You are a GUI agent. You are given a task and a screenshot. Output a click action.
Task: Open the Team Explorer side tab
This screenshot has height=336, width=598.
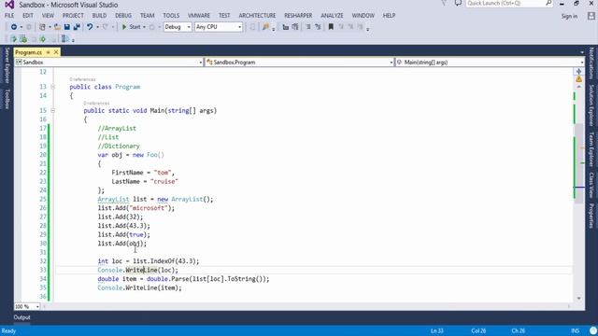pyautogui.click(x=591, y=149)
